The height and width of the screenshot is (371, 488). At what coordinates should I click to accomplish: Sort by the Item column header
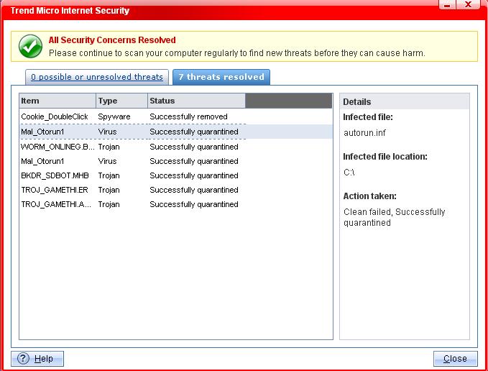tap(57, 101)
